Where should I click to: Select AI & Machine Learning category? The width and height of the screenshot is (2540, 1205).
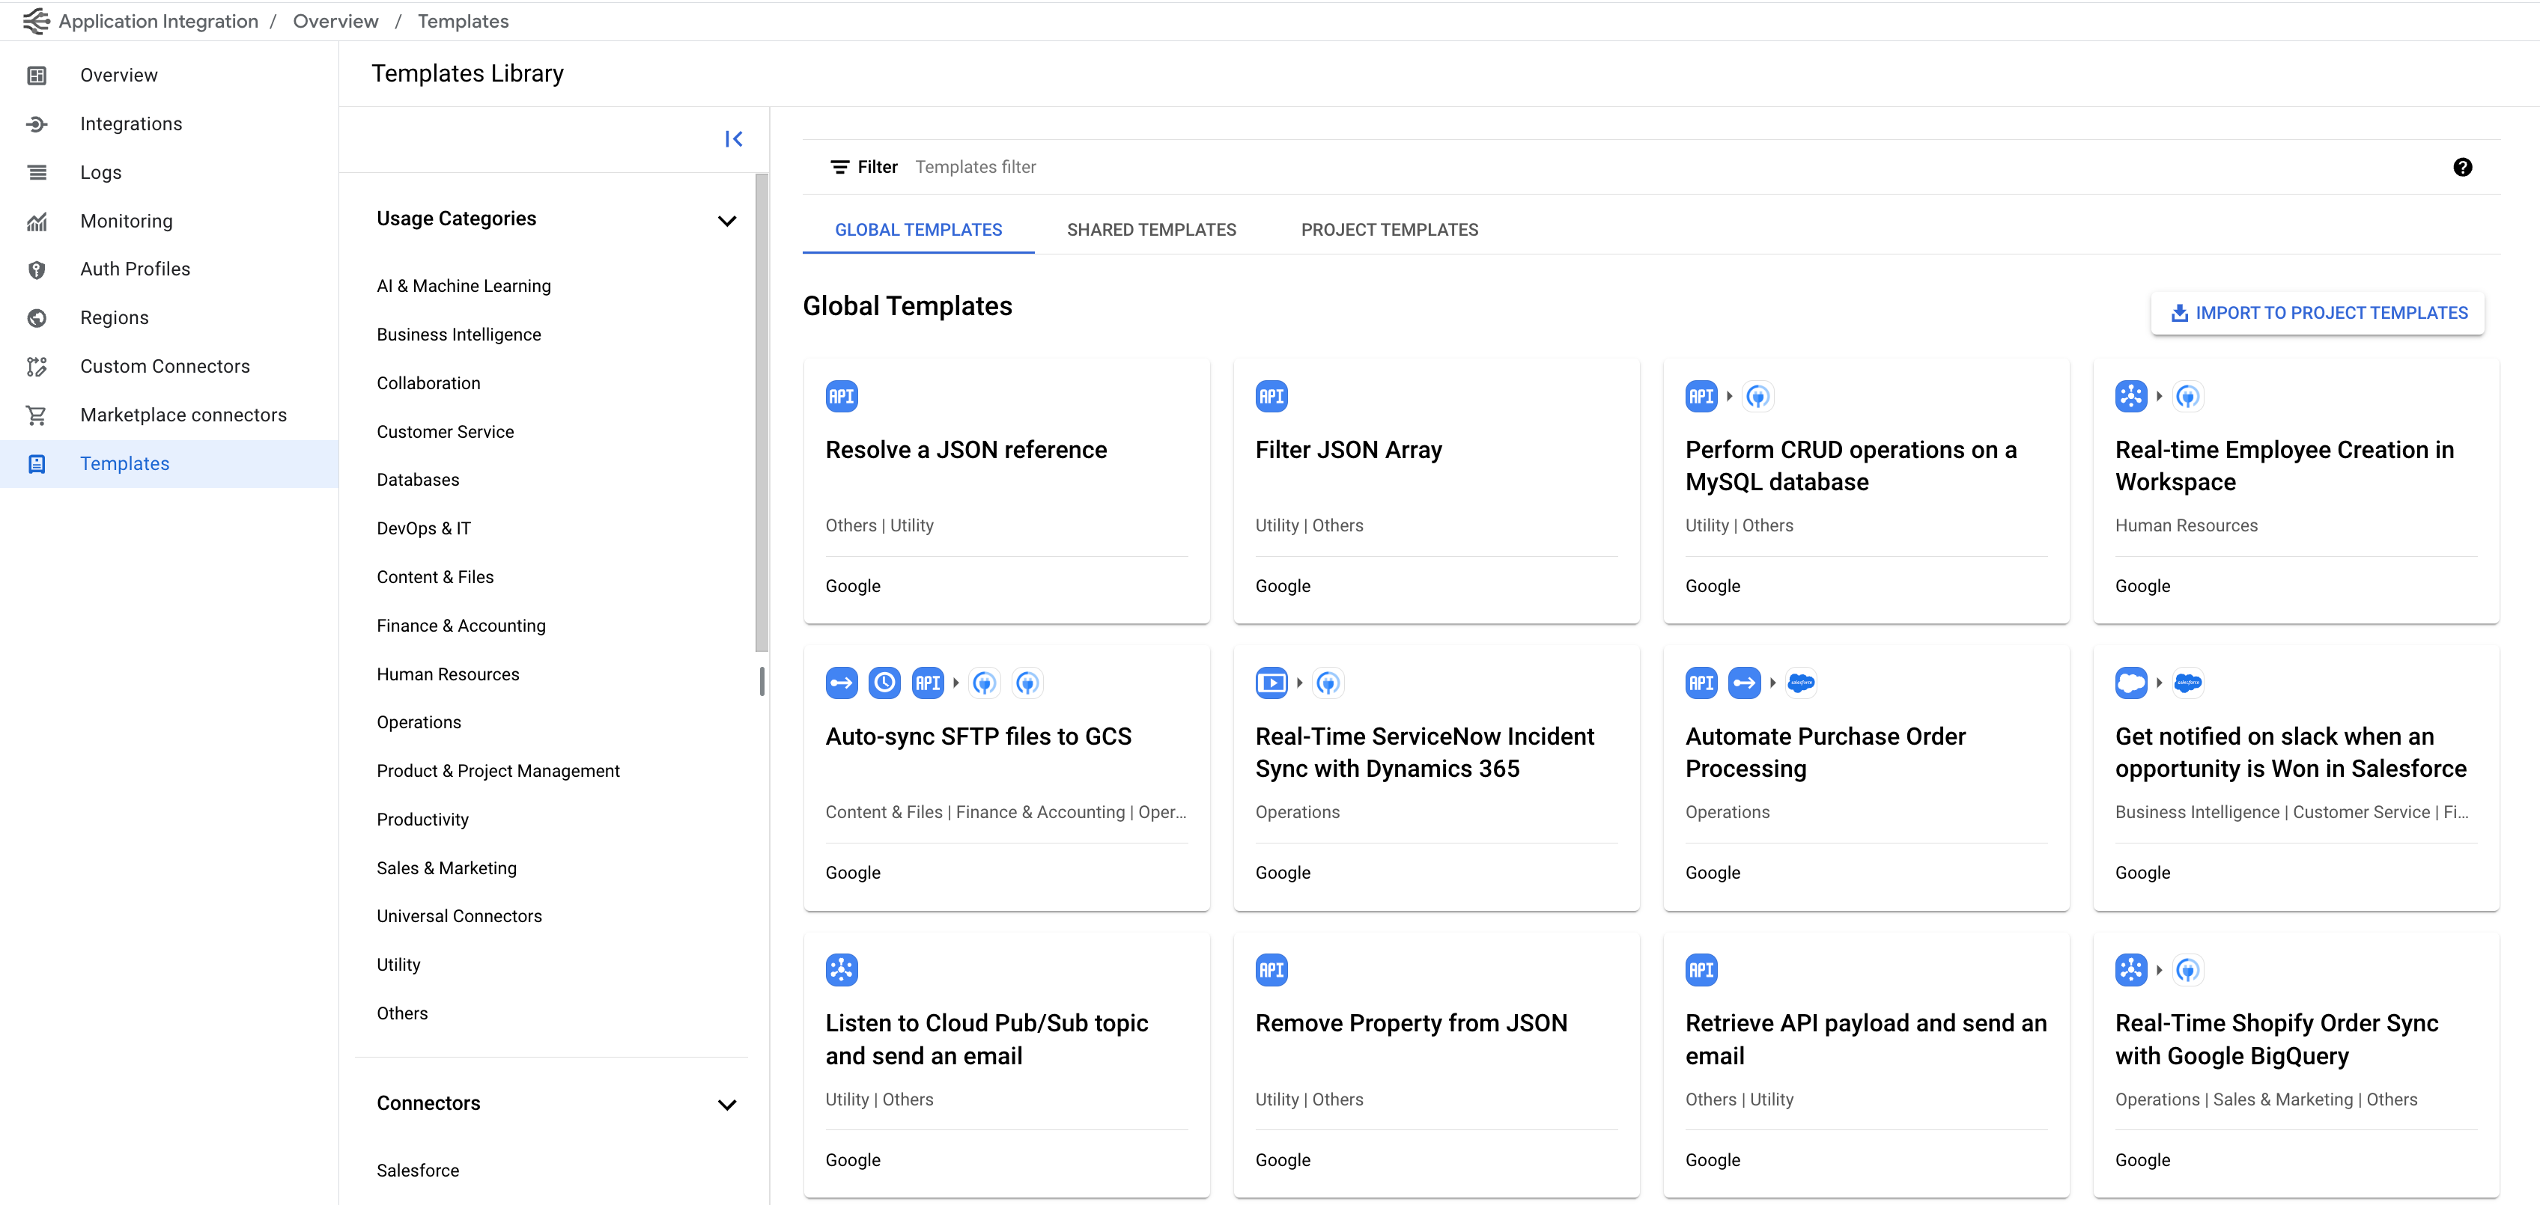[465, 285]
